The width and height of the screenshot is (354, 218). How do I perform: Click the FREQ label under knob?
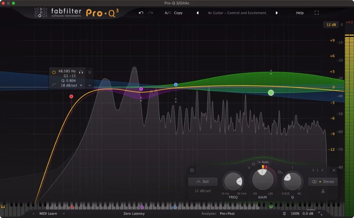pos(233,197)
